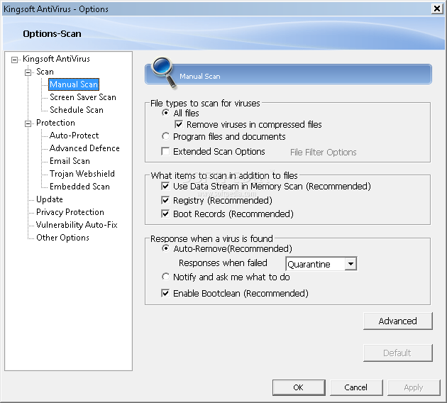This screenshot has height=403, width=447.
Task: Open Email Scan options
Action: (70, 161)
